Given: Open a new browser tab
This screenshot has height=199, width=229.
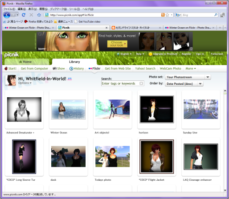Looking at the screenshot, I should [220, 28].
